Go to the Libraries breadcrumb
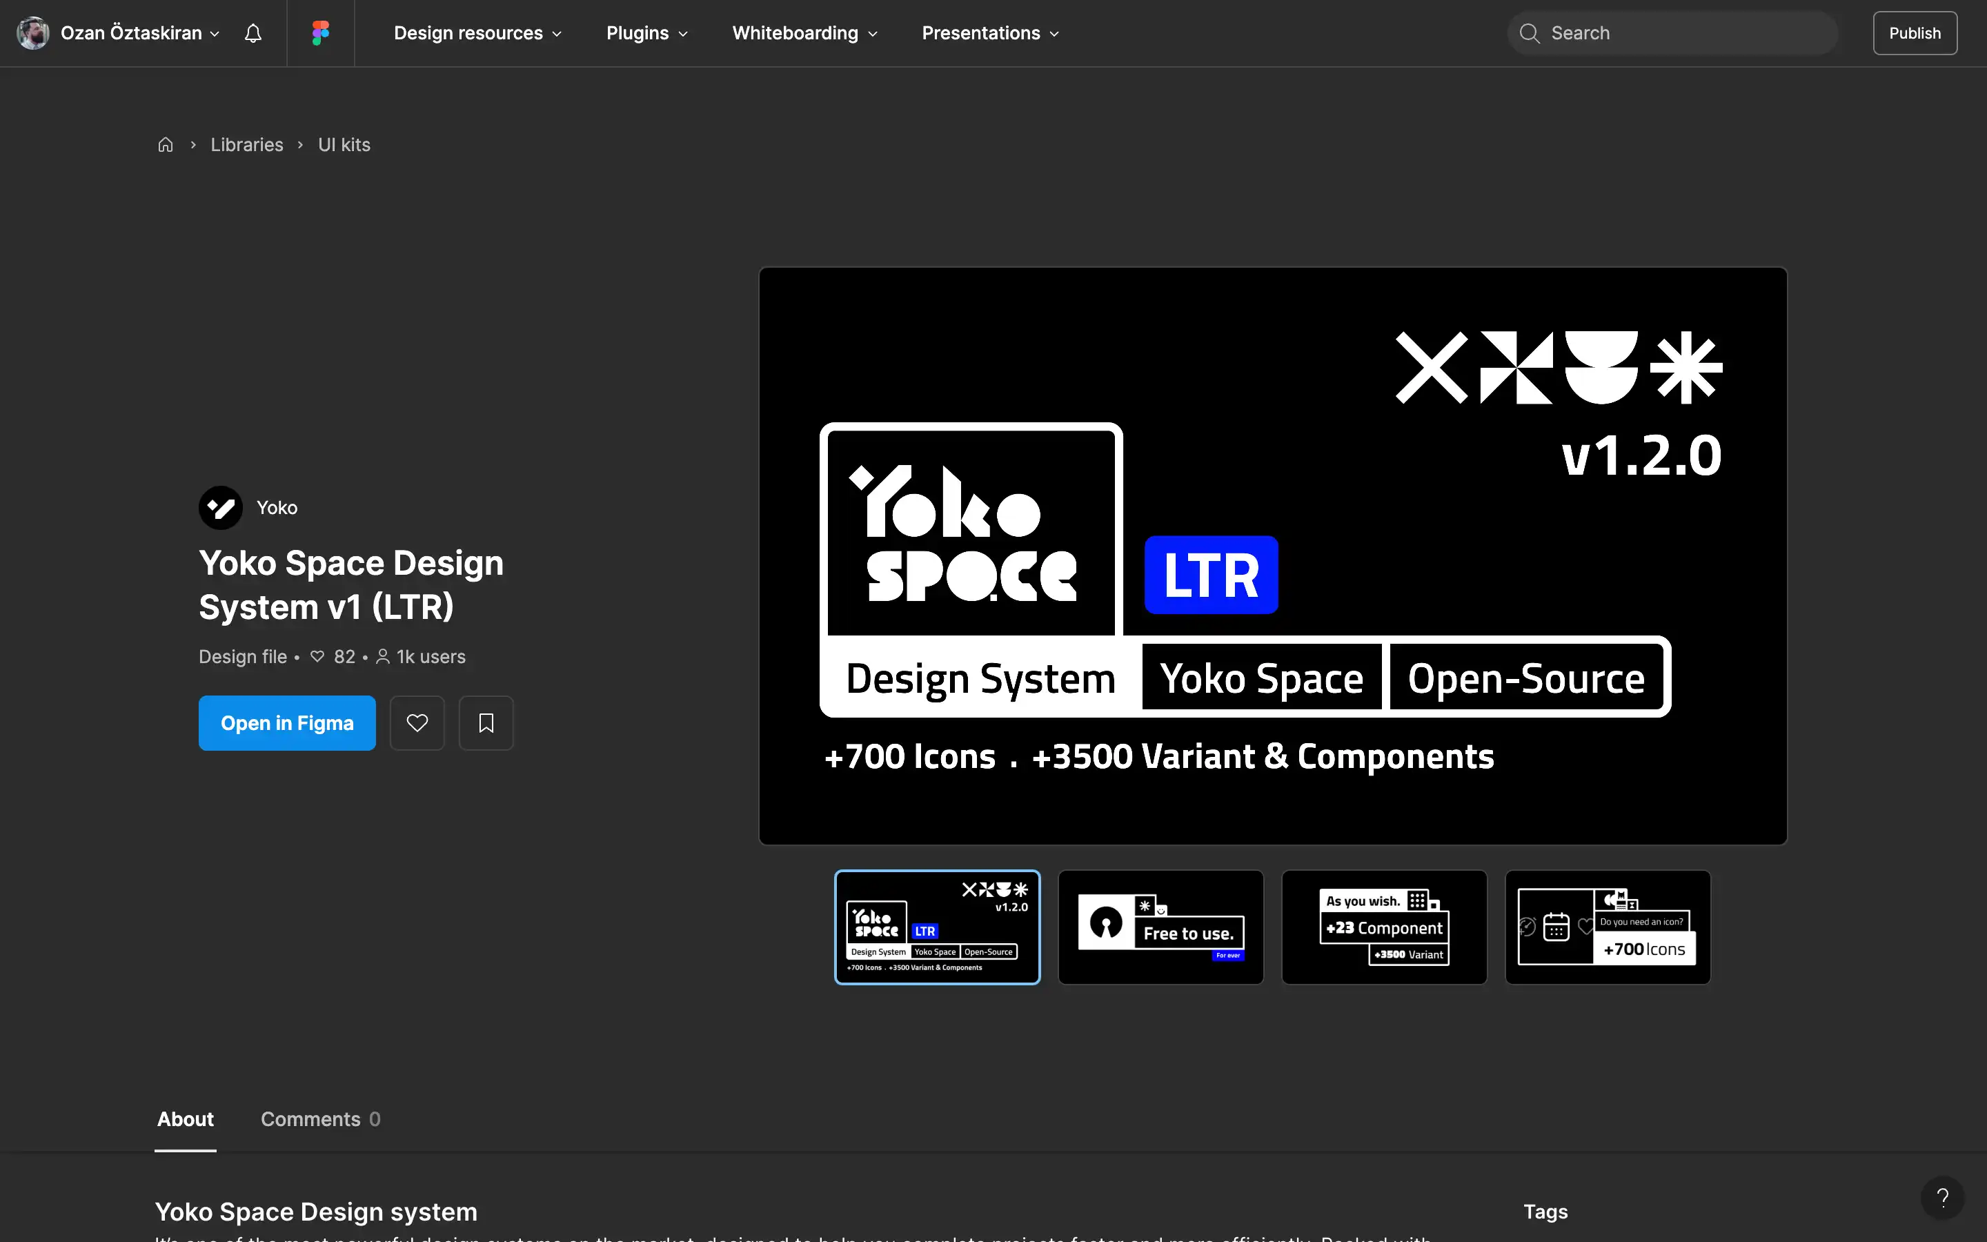Screen dimensions: 1987x1242 point(246,145)
